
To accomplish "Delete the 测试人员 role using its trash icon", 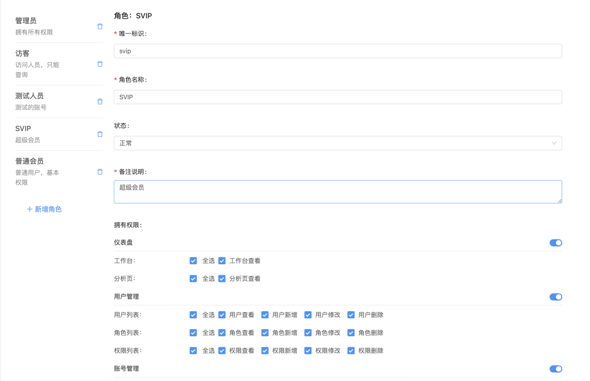I will [99, 101].
